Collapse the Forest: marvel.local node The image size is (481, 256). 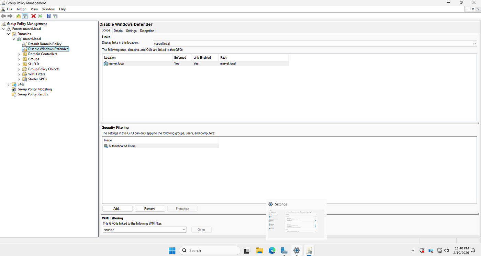pyautogui.click(x=3, y=29)
